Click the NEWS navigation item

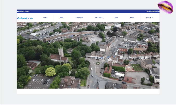click(132, 17)
